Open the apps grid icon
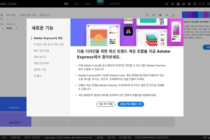This screenshot has width=210, height=140. (x=209, y=4)
